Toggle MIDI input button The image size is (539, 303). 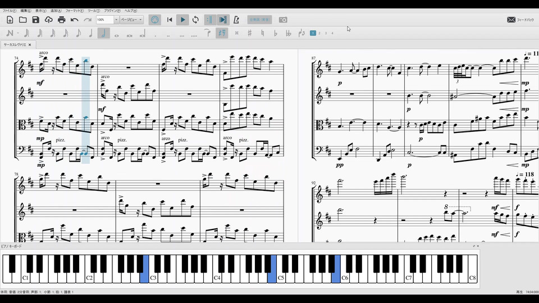[x=155, y=20]
